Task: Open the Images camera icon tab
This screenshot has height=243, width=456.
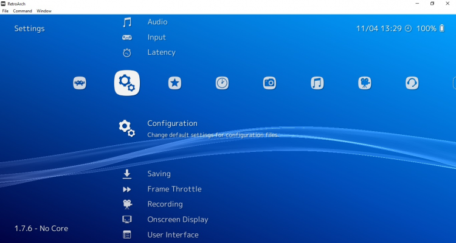Action: tap(270, 83)
